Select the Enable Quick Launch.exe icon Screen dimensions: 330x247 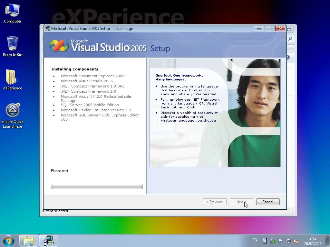[13, 115]
